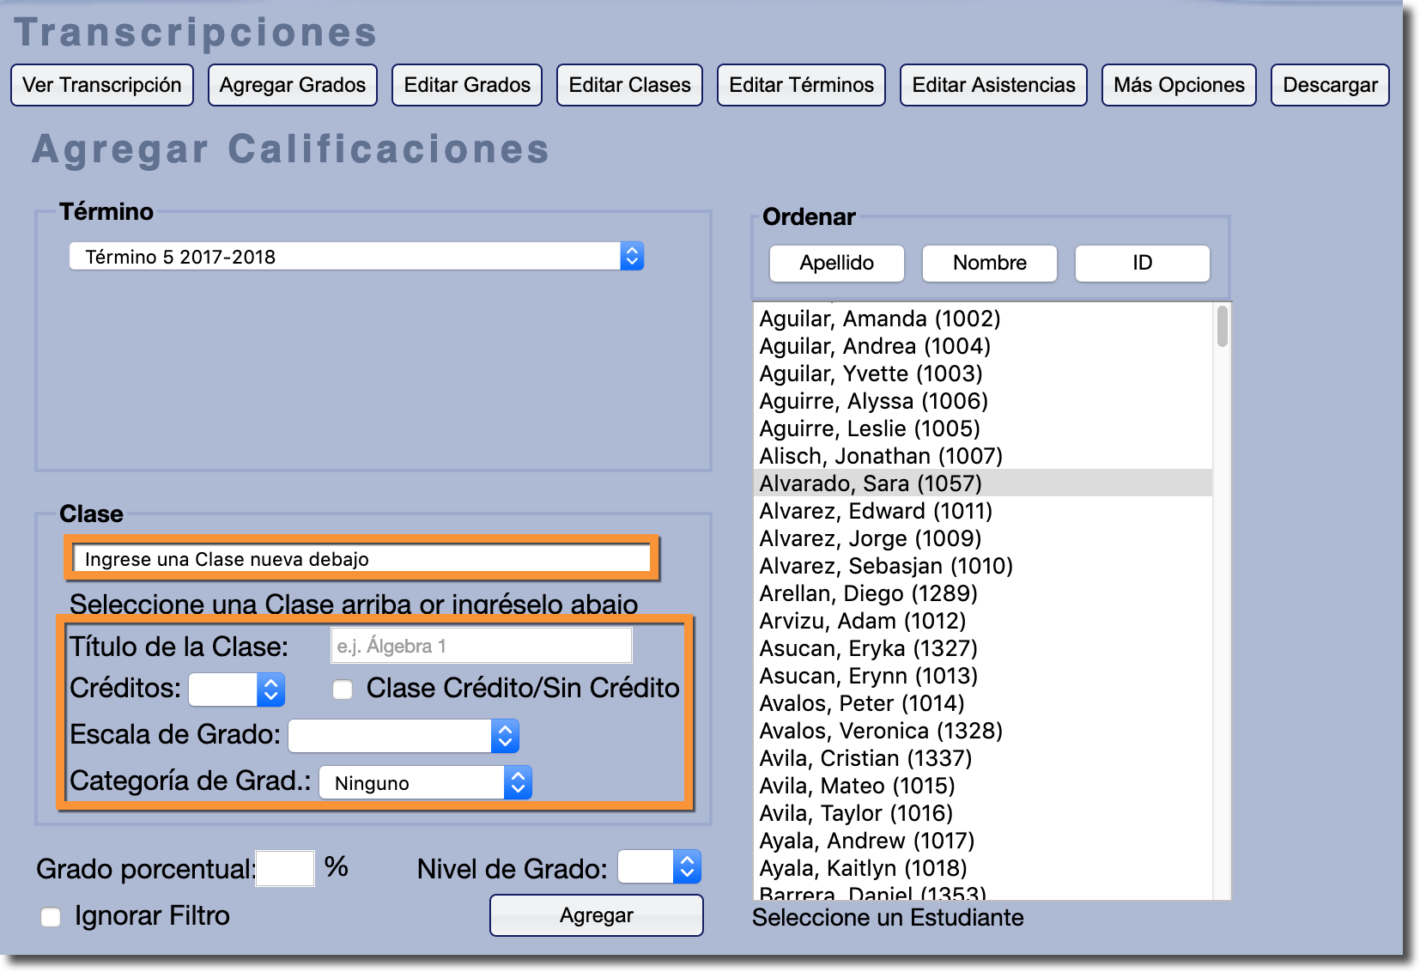Image resolution: width=1420 pixels, height=972 pixels.
Task: Expand the Nivel de Grado dropdown
Action: (659, 867)
